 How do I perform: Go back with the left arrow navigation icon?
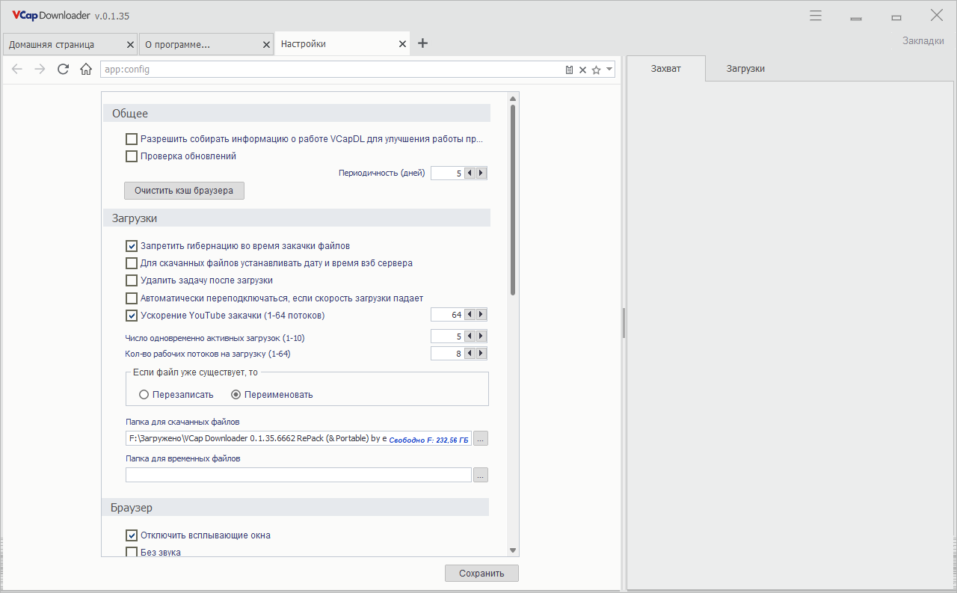pyautogui.click(x=17, y=70)
